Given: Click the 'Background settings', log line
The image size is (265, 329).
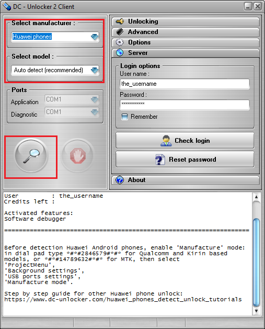Looking at the screenshot, I should 44,271.
